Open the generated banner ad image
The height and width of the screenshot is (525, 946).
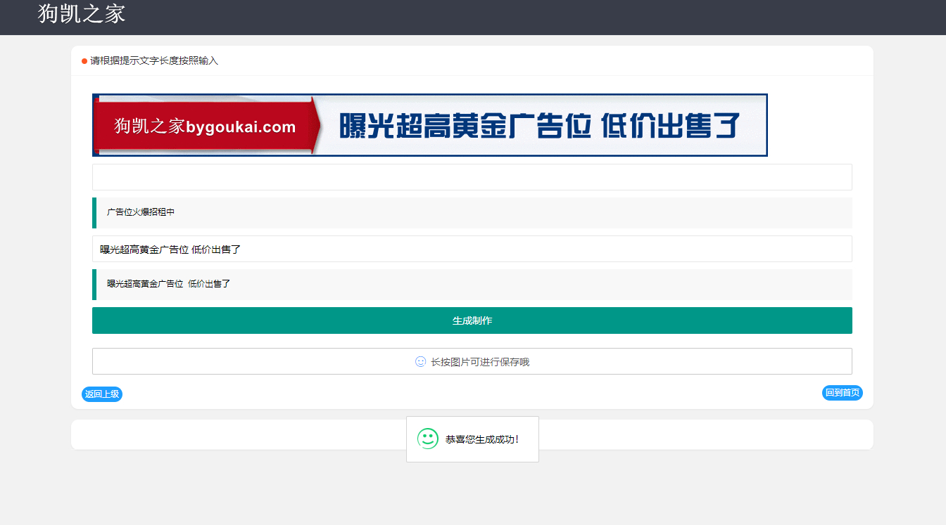430,125
